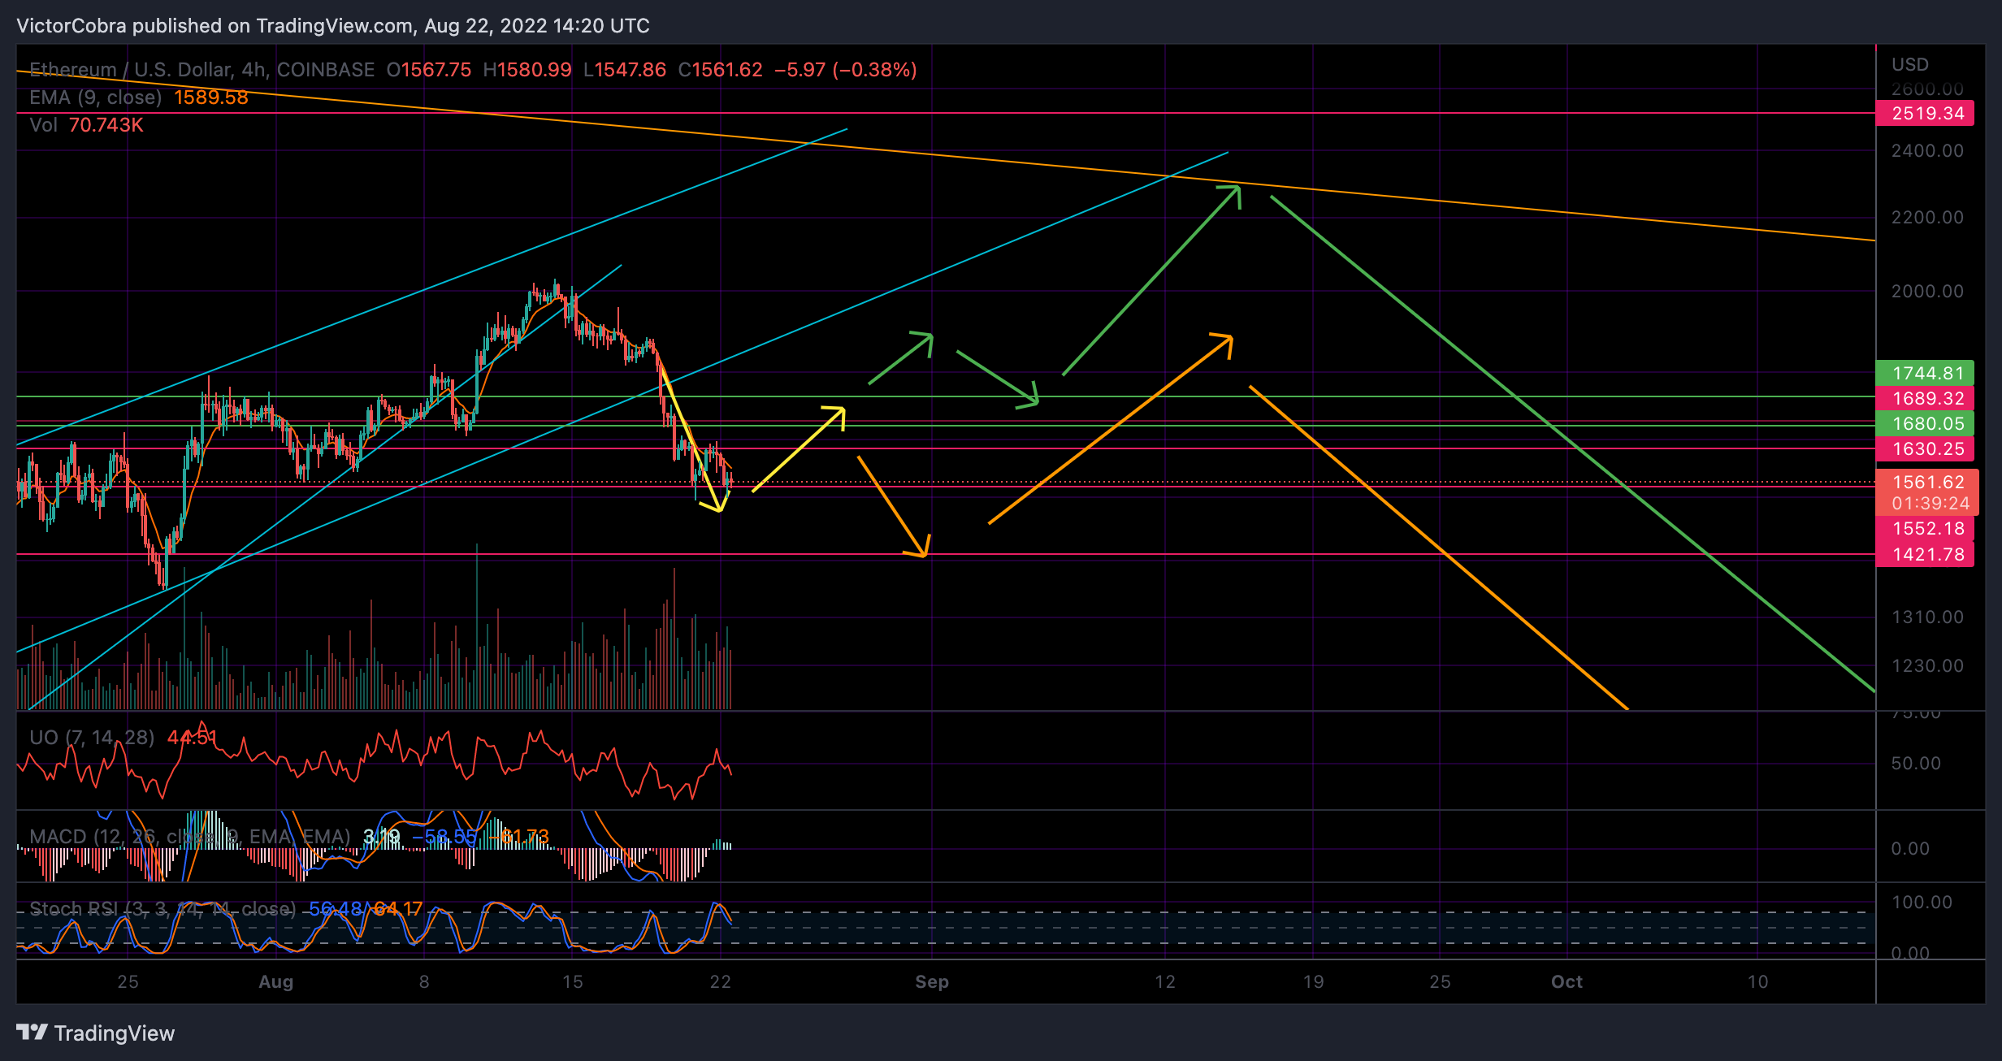Click the 12 date label on time axis

pyautogui.click(x=1165, y=981)
